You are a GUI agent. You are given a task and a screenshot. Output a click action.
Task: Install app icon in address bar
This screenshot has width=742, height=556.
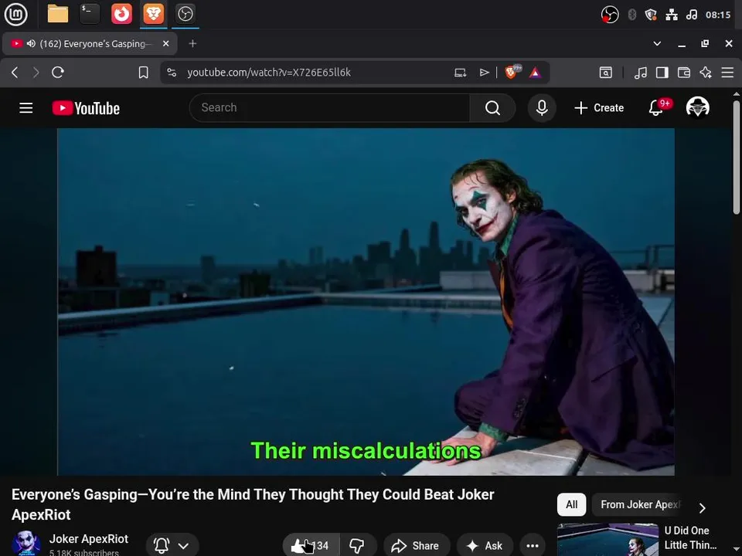point(460,73)
